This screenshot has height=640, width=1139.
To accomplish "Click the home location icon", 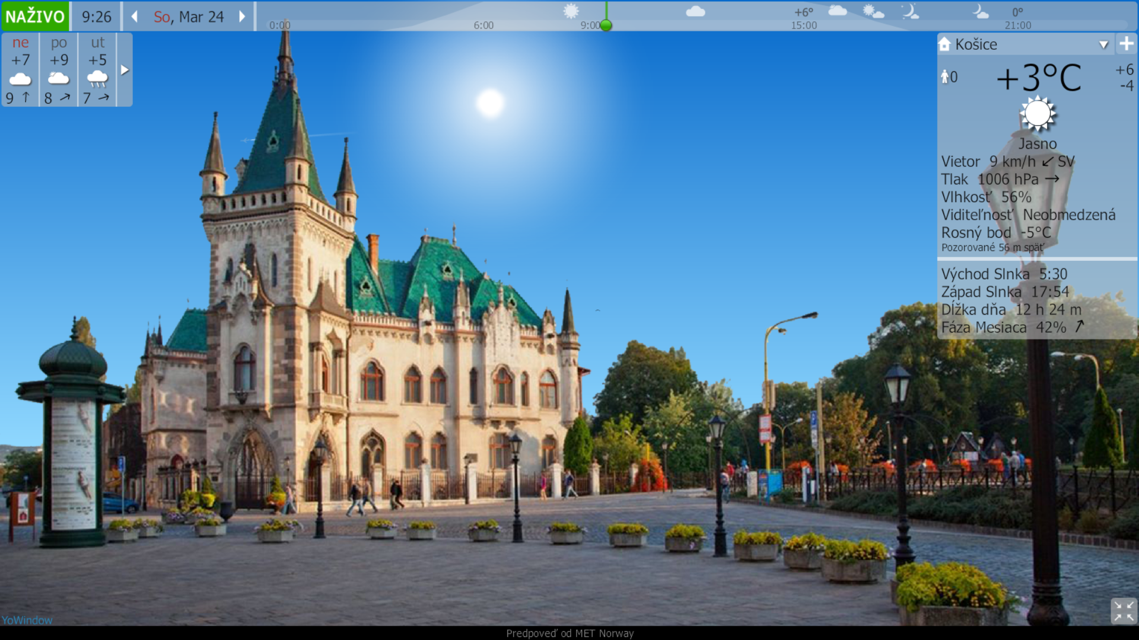I will point(944,44).
